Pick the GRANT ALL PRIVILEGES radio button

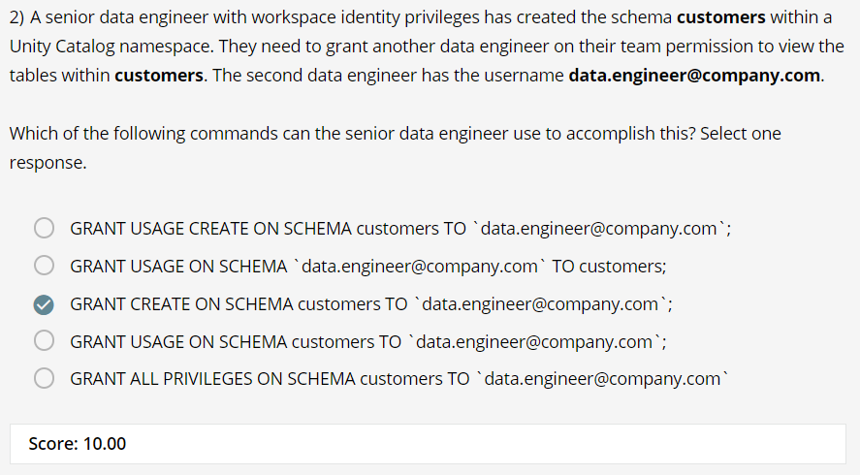coord(45,378)
